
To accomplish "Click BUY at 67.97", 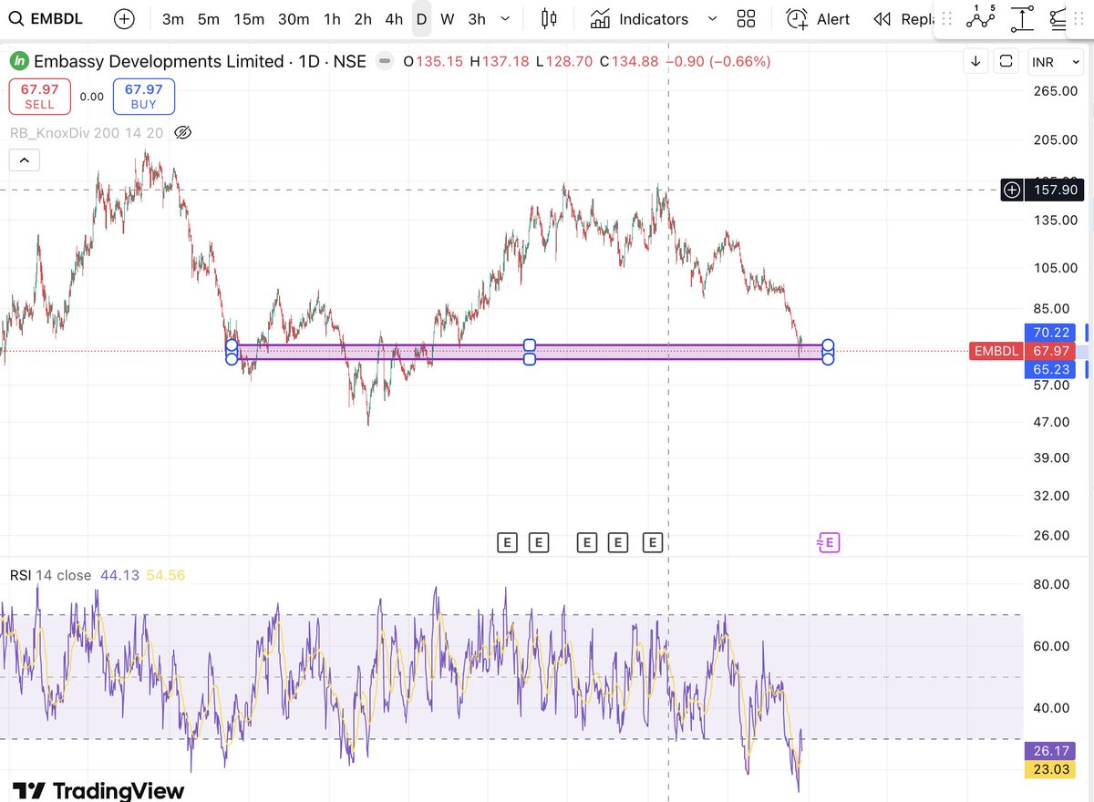I will point(144,96).
